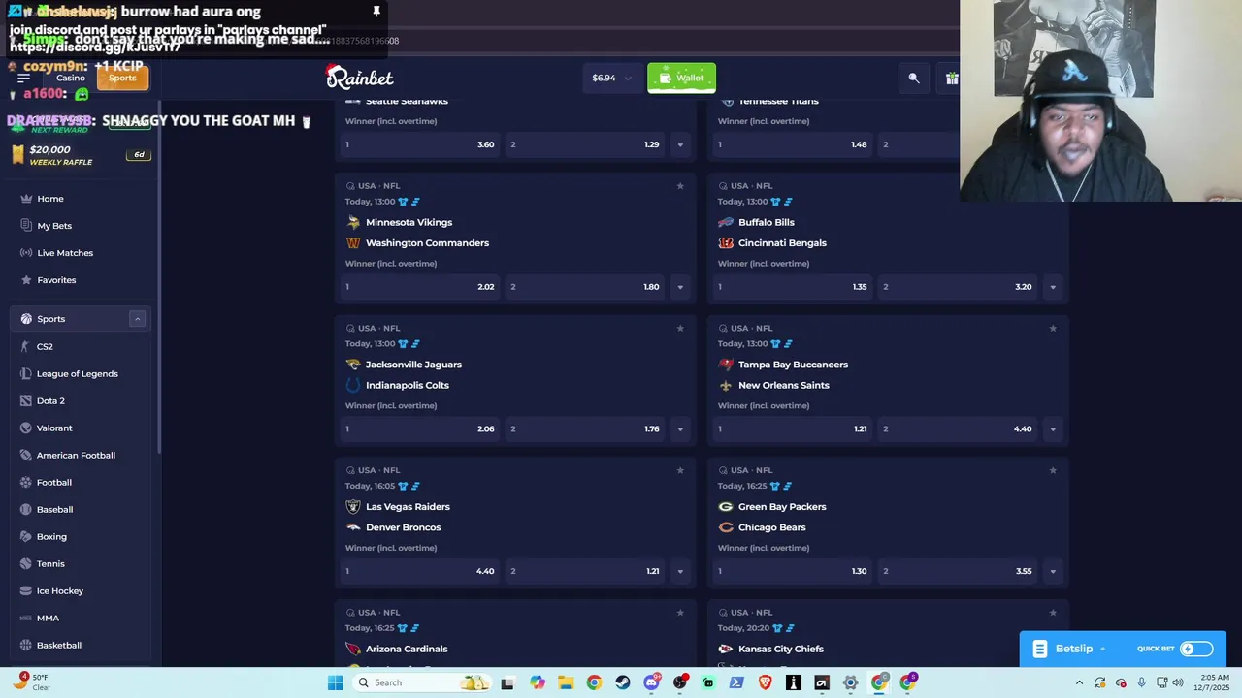
Task: Favorite the Kansas City Chiefs match star
Action: tap(1053, 613)
